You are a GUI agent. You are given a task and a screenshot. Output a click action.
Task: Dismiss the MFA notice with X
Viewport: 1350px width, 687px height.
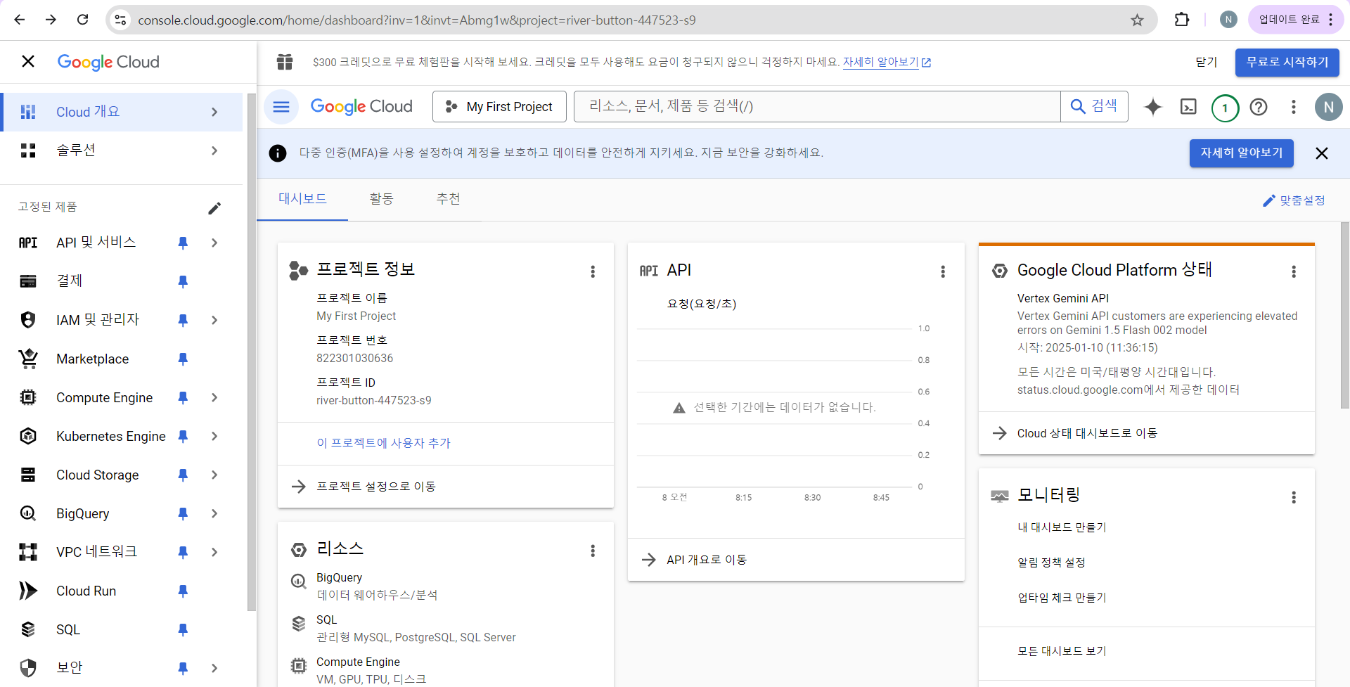pyautogui.click(x=1321, y=153)
